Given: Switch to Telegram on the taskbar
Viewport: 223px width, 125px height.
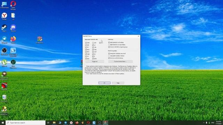Looking at the screenshot, I should tap(66, 123).
